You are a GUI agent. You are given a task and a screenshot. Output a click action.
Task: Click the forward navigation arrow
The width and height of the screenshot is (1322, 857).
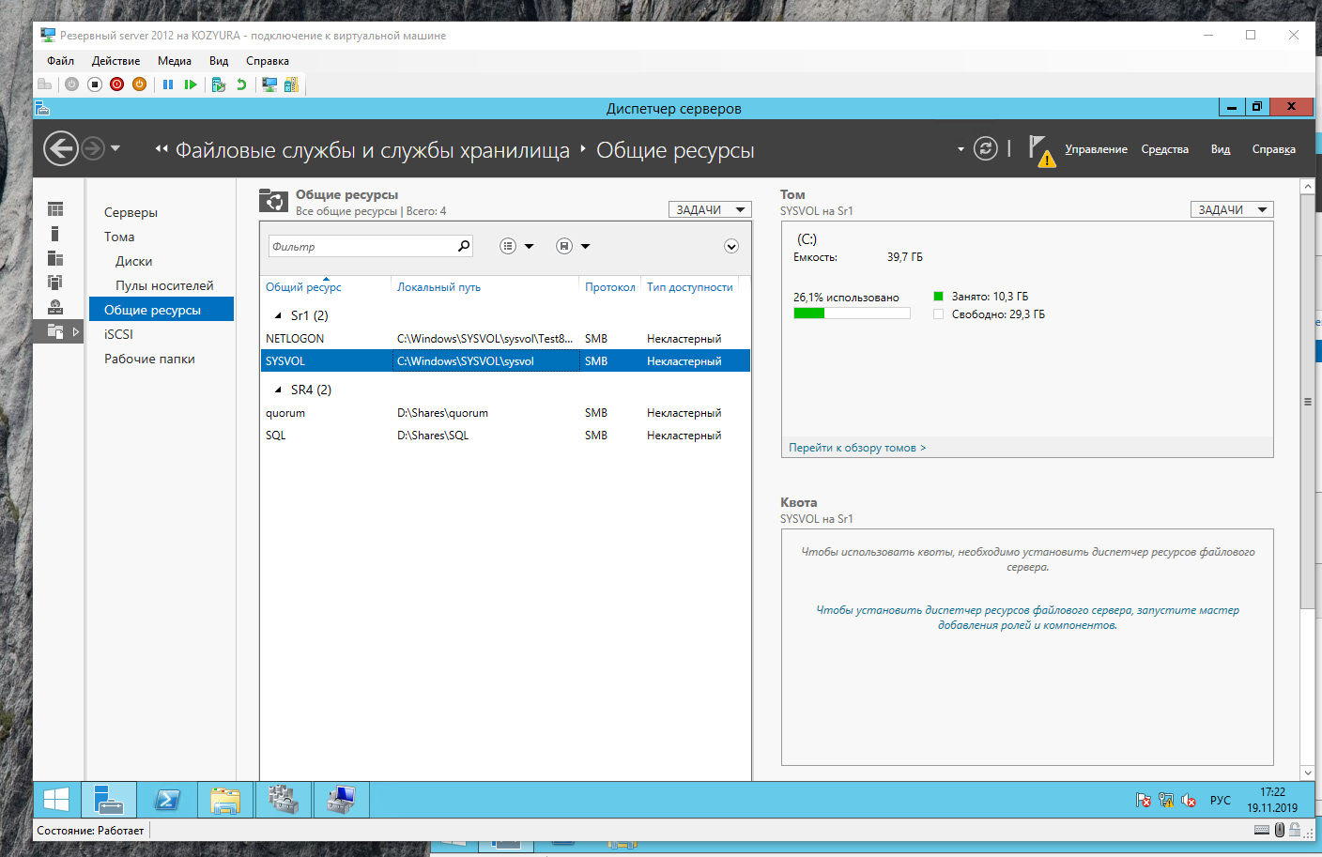tap(92, 148)
